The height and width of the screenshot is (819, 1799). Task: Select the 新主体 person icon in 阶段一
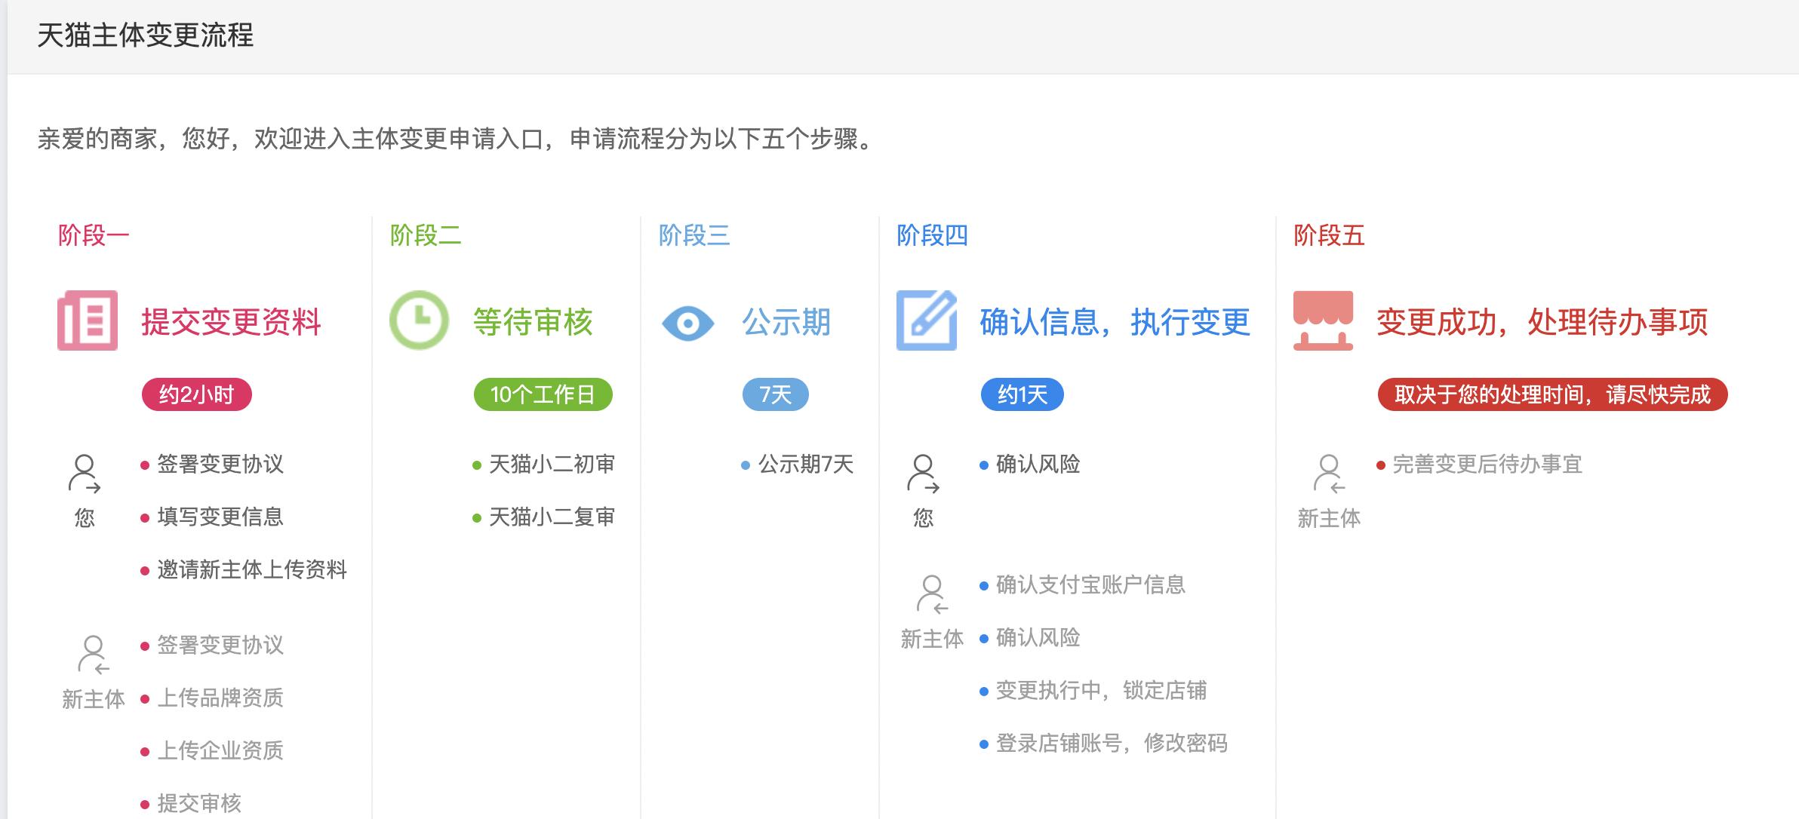pos(94,652)
